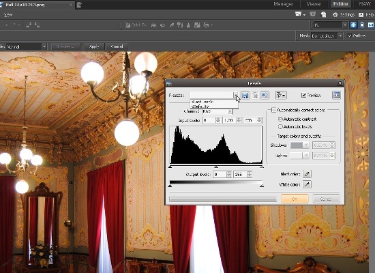
Task: Toggle the Outline checkbox
Action: point(350,35)
